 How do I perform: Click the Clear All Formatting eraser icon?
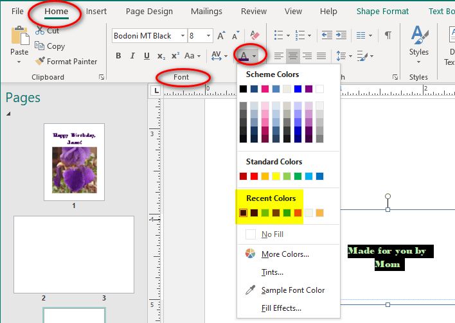[x=254, y=36]
